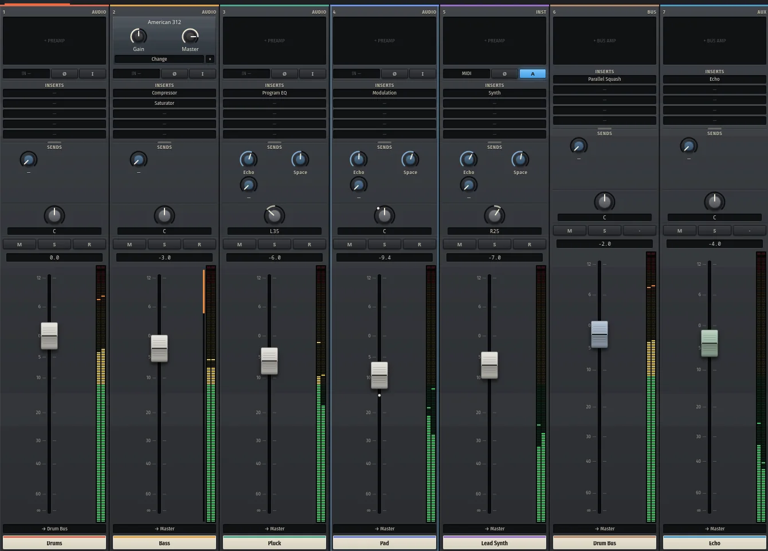Open the Echo insert on aux channel 7
Viewport: 768px width, 551px height.
pyautogui.click(x=715, y=79)
